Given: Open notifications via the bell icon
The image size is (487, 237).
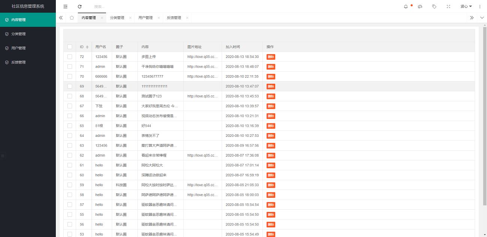Looking at the screenshot, I should pyautogui.click(x=406, y=6).
